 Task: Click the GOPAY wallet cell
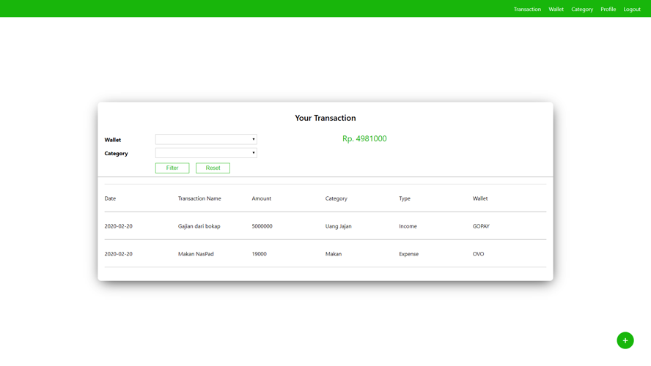tap(481, 226)
